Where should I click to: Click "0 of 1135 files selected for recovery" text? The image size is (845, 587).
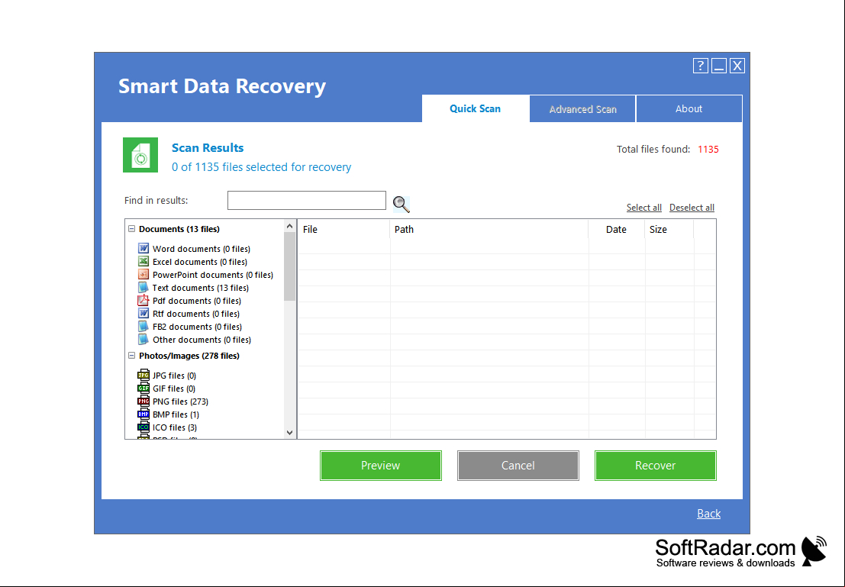click(261, 167)
